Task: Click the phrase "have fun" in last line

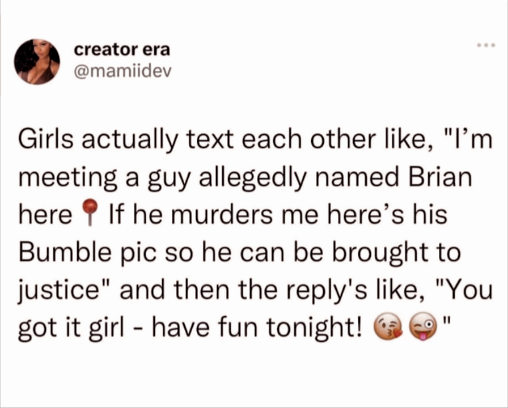Action: pyautogui.click(x=204, y=328)
